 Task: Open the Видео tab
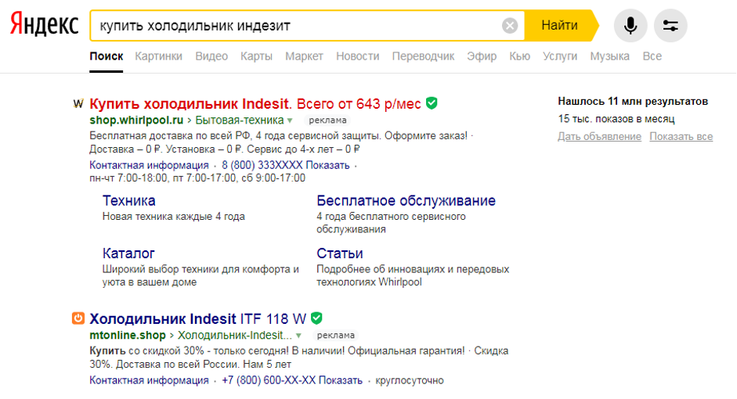click(x=211, y=56)
